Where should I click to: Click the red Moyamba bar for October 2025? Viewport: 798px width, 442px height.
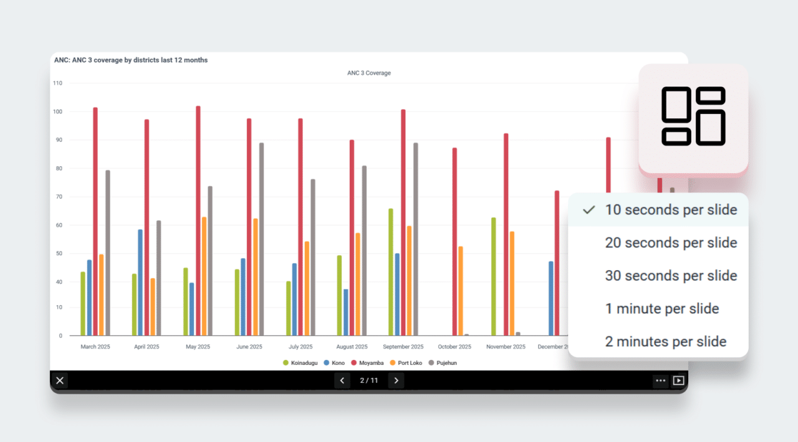tap(454, 242)
